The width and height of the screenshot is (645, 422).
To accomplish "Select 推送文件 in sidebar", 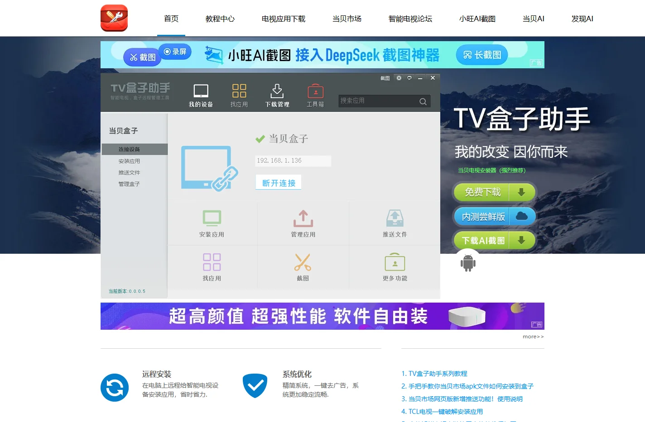I will [x=129, y=172].
